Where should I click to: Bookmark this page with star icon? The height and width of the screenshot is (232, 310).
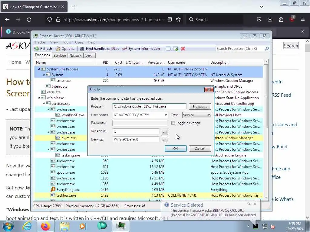[178, 19]
